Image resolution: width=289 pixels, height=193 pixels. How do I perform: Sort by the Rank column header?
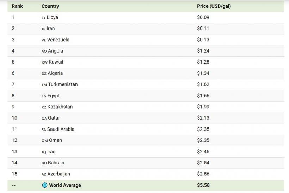pyautogui.click(x=17, y=6)
